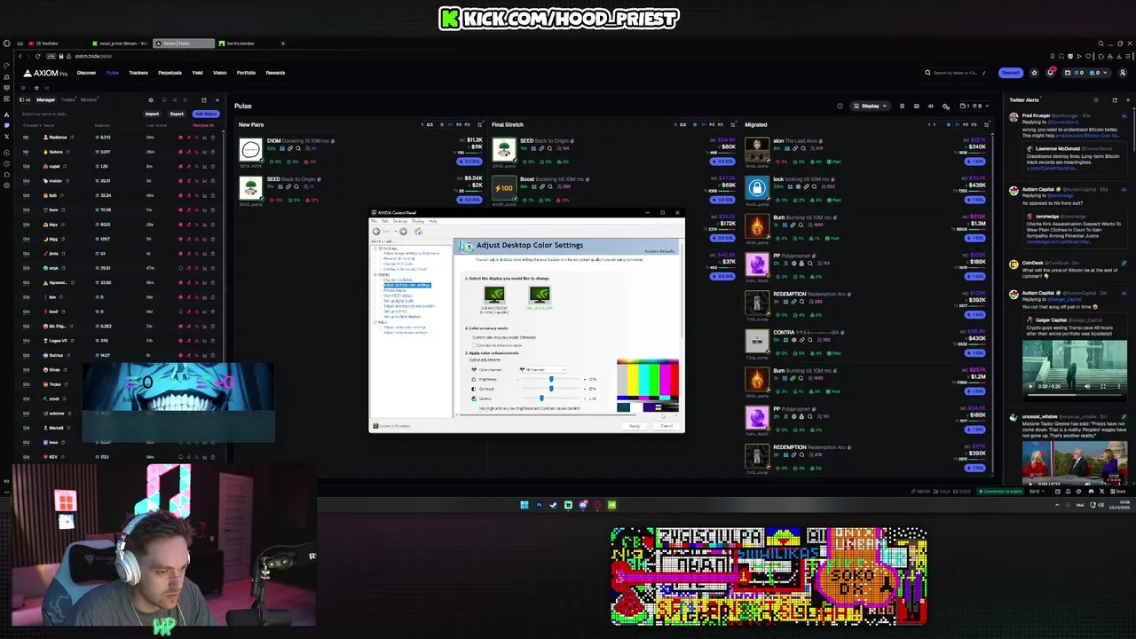Switch to Trades tab in wallet panel
The width and height of the screenshot is (1136, 639).
click(67, 99)
